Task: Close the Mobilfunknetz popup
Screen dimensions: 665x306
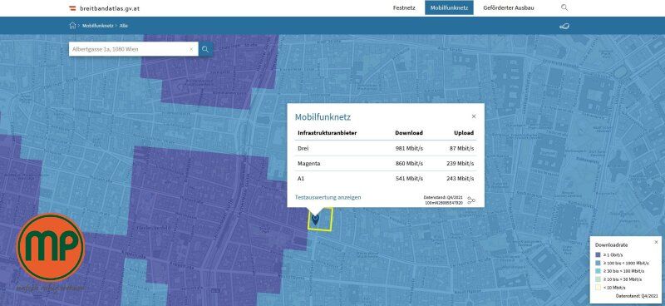Action: [474, 116]
